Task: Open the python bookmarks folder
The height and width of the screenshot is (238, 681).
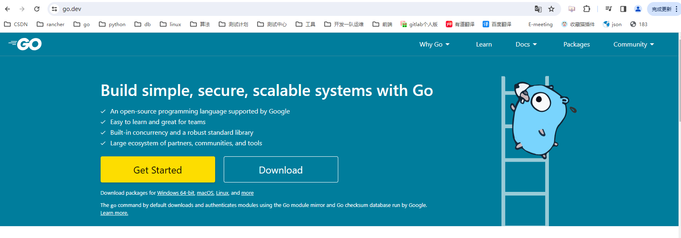Action: (x=112, y=24)
